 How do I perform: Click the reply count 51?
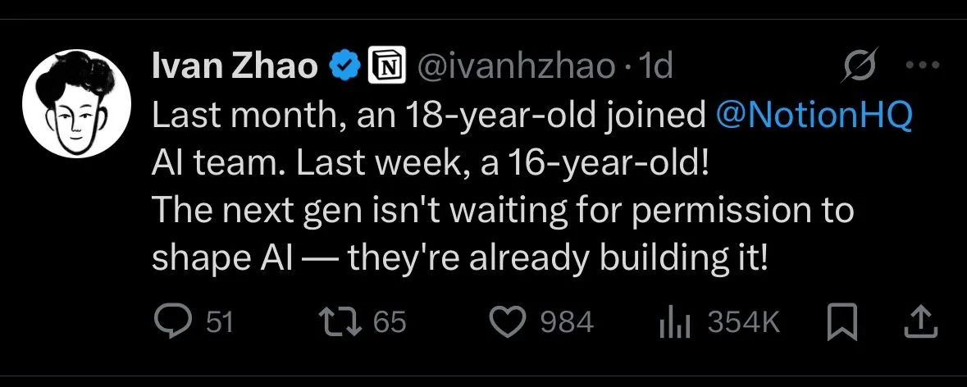tap(219, 322)
